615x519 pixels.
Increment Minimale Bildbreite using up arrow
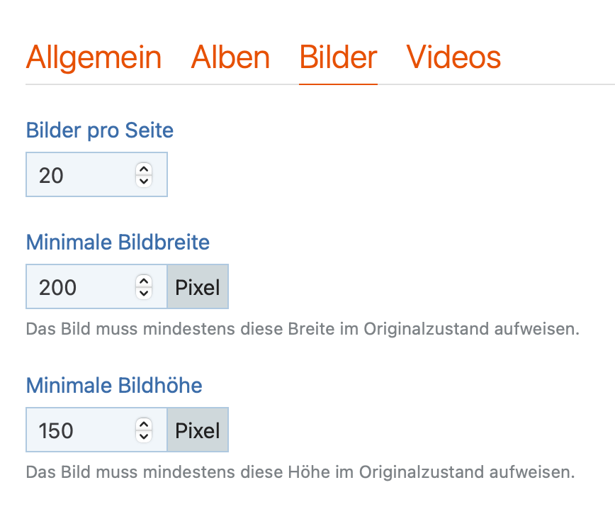(144, 281)
